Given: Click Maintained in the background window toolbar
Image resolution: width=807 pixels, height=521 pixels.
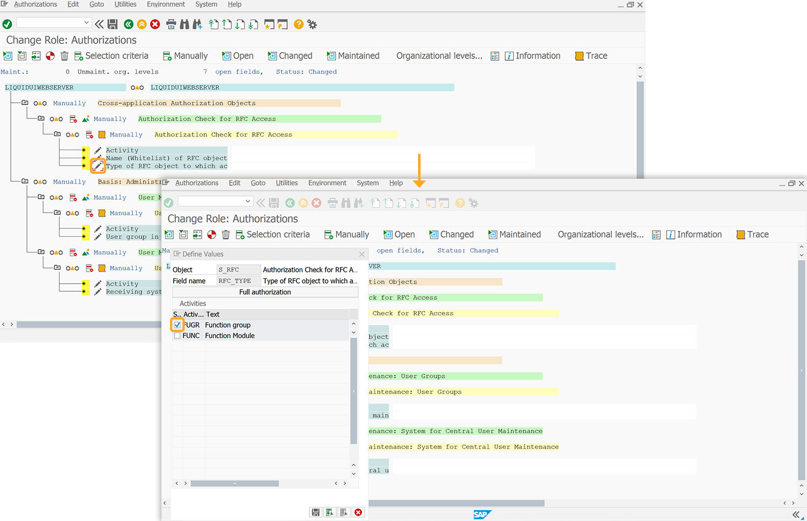Looking at the screenshot, I should (353, 56).
